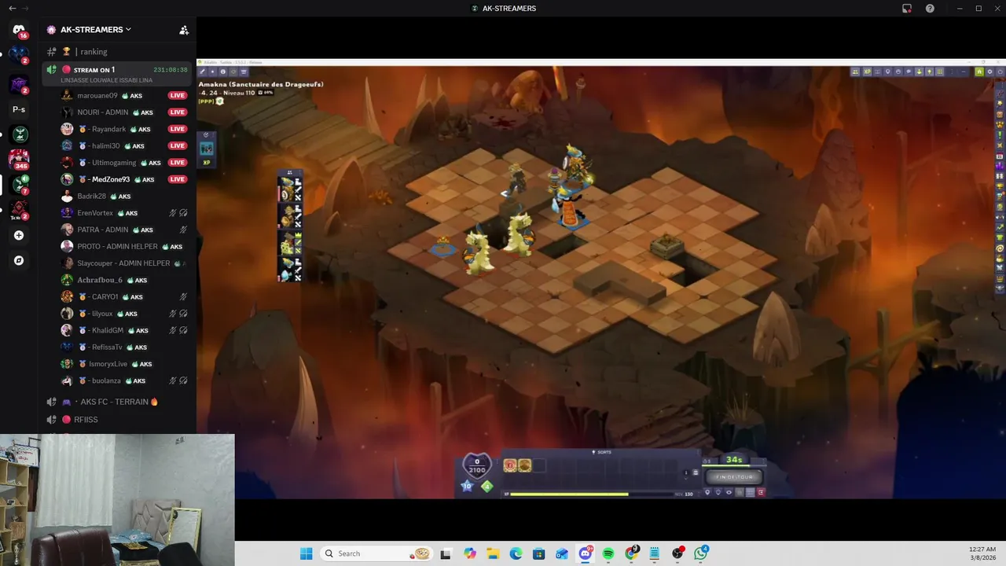The height and width of the screenshot is (566, 1006).
Task: Select user Badrik28 in voice list
Action: pos(126,197)
